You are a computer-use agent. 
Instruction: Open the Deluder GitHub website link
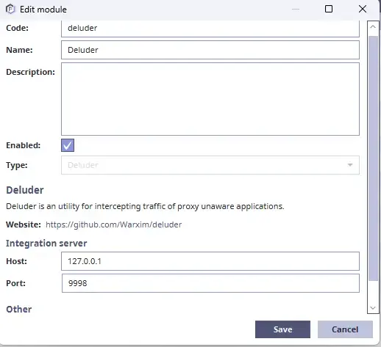[x=114, y=224]
